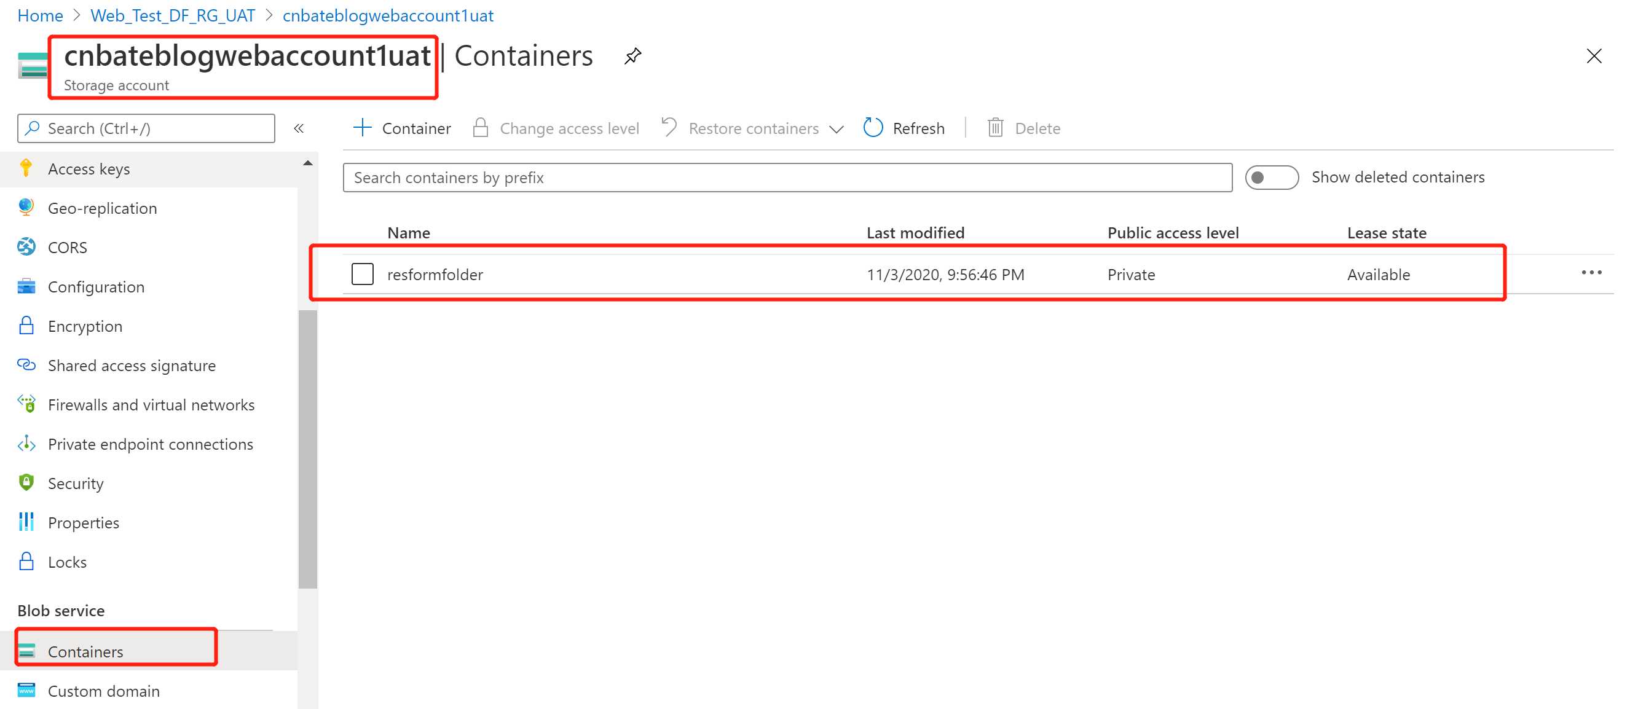Click the Encryption lock icon
This screenshot has width=1630, height=709.
click(x=26, y=326)
